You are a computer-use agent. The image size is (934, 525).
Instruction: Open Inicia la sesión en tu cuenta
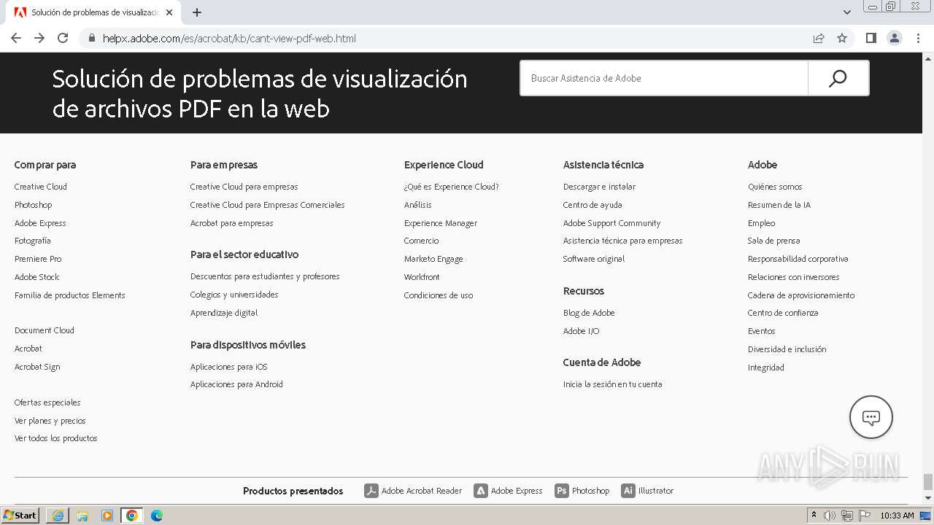click(x=613, y=384)
